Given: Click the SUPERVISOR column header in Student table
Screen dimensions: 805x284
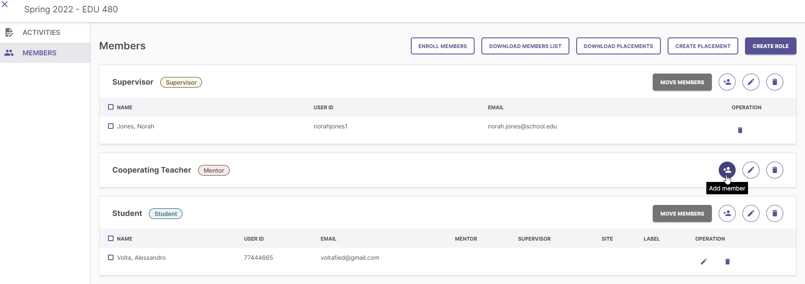Looking at the screenshot, I should (x=534, y=239).
